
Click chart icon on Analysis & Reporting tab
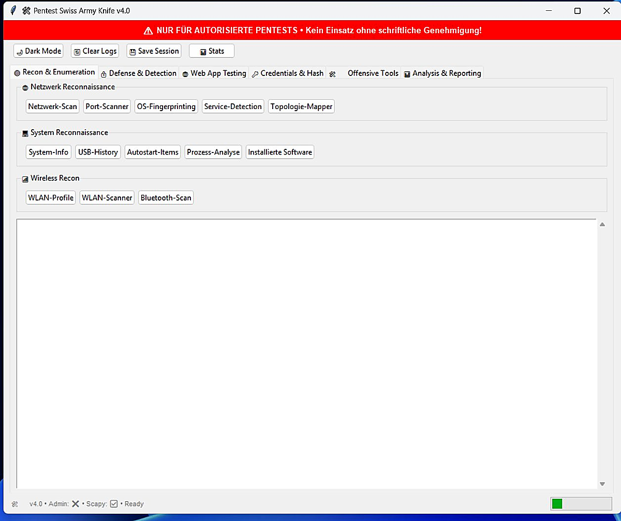(x=407, y=74)
